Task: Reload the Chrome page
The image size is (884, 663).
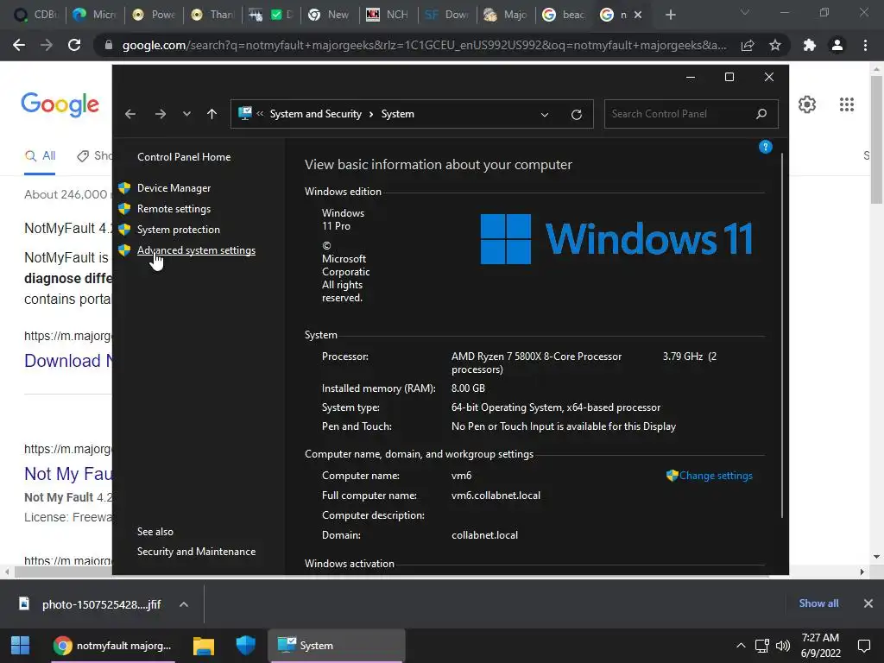Action: tap(74, 45)
